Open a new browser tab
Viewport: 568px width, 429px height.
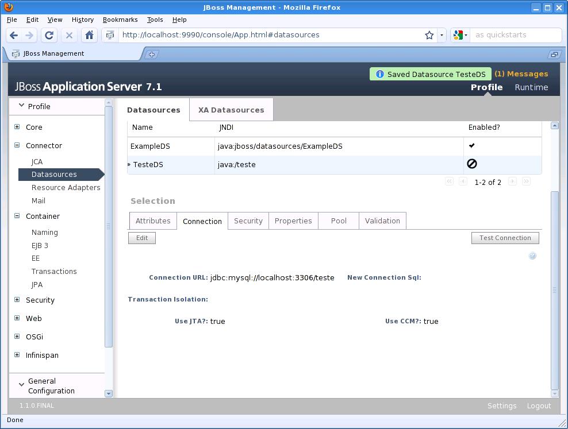[152, 55]
